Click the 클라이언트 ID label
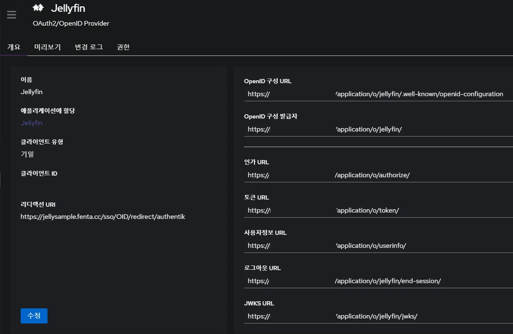 coord(39,173)
